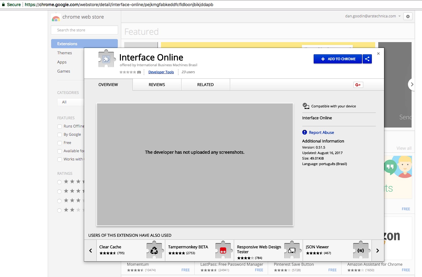Image resolution: width=422 pixels, height=277 pixels.
Task: Select the three-star rating radio button
Action: click(59, 201)
